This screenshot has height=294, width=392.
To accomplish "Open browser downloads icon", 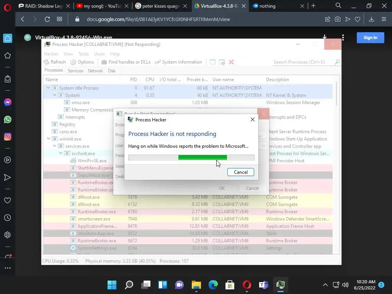I will pyautogui.click(x=371, y=19).
